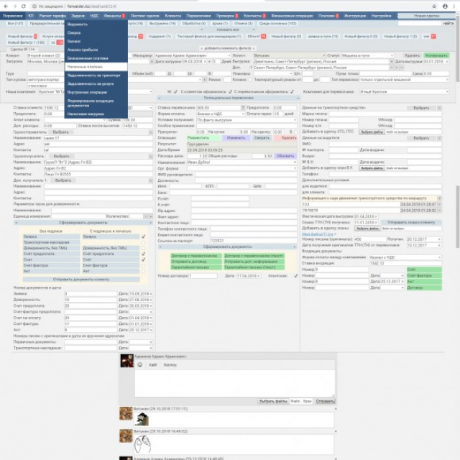Toggle checkbox for 'Доверенность, без ТМЦ' row

click(144, 248)
